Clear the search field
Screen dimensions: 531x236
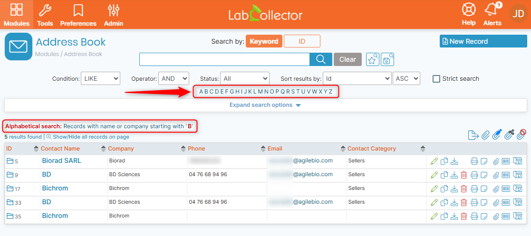(x=348, y=59)
